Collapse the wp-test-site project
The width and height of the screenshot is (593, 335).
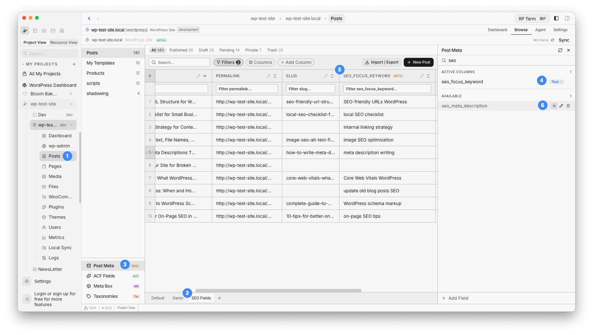pos(71,104)
